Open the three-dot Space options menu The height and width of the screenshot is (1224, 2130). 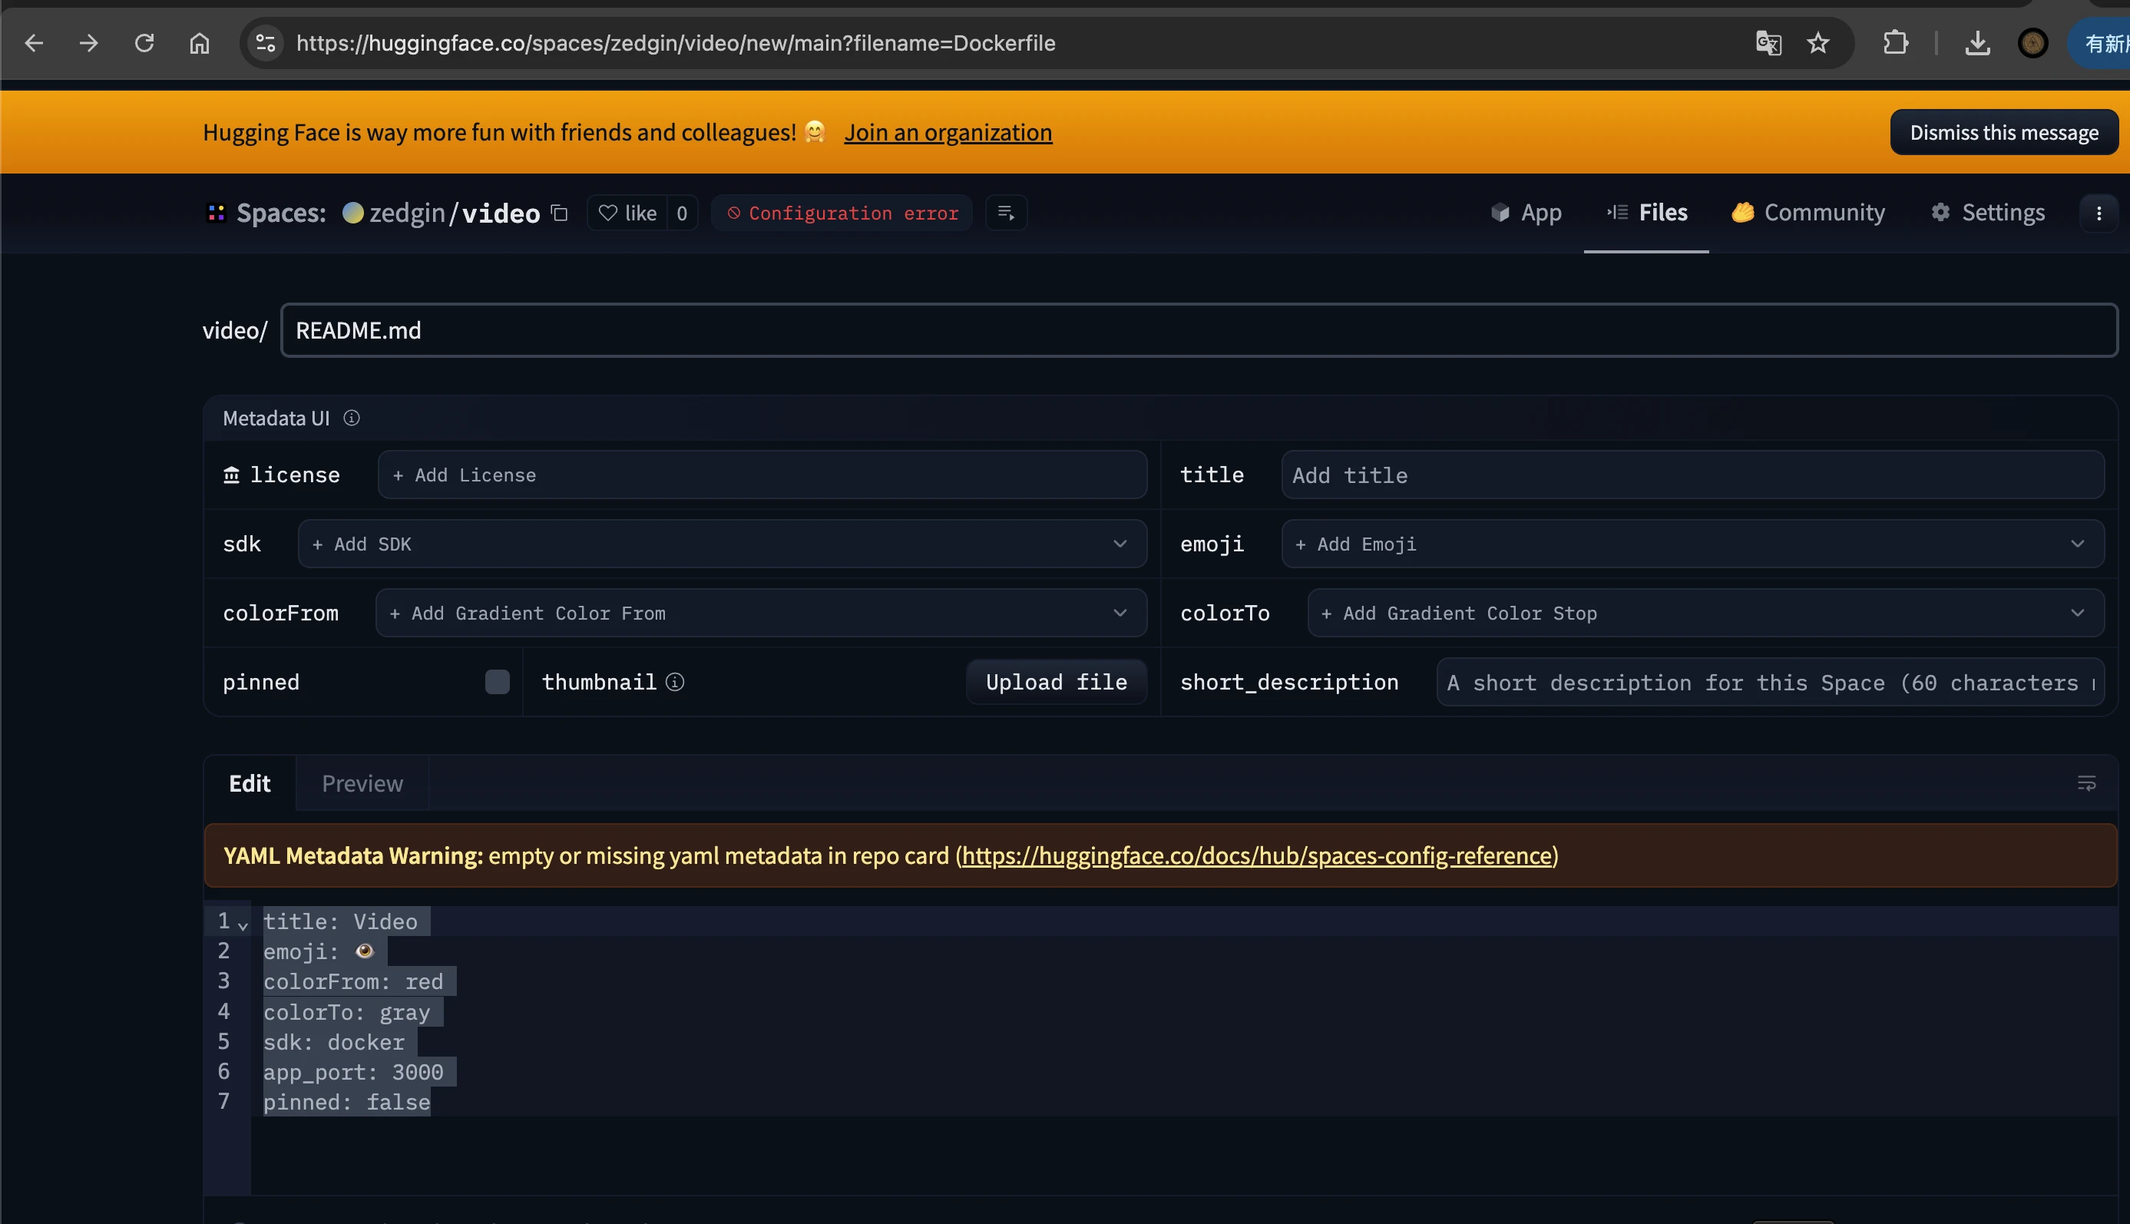(2098, 213)
